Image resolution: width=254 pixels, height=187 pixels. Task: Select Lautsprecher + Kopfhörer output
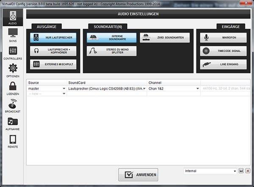(53, 51)
